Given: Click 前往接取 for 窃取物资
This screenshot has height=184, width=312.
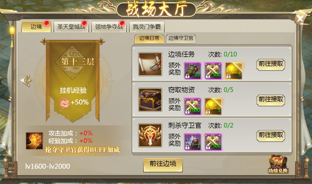Looking at the screenshot, I should tap(271, 100).
